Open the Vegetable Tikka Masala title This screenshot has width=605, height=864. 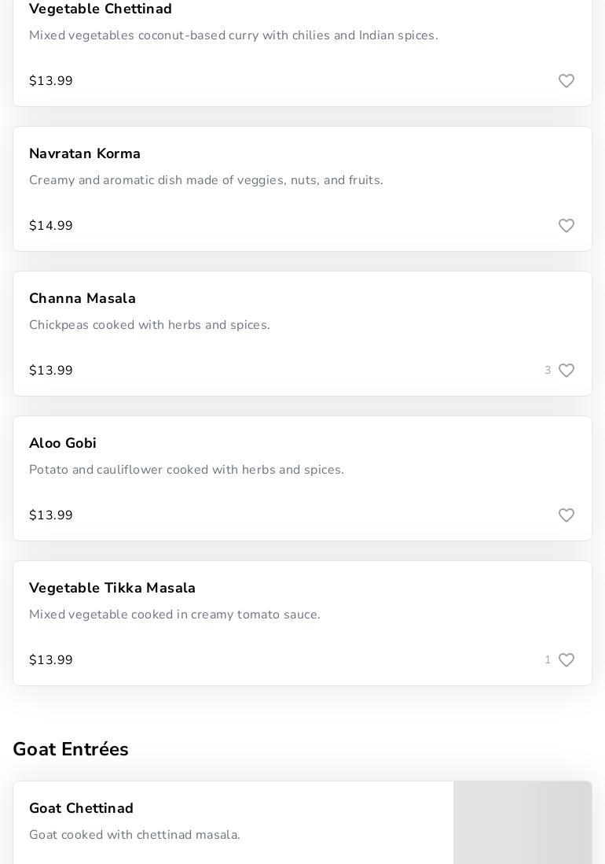[112, 588]
